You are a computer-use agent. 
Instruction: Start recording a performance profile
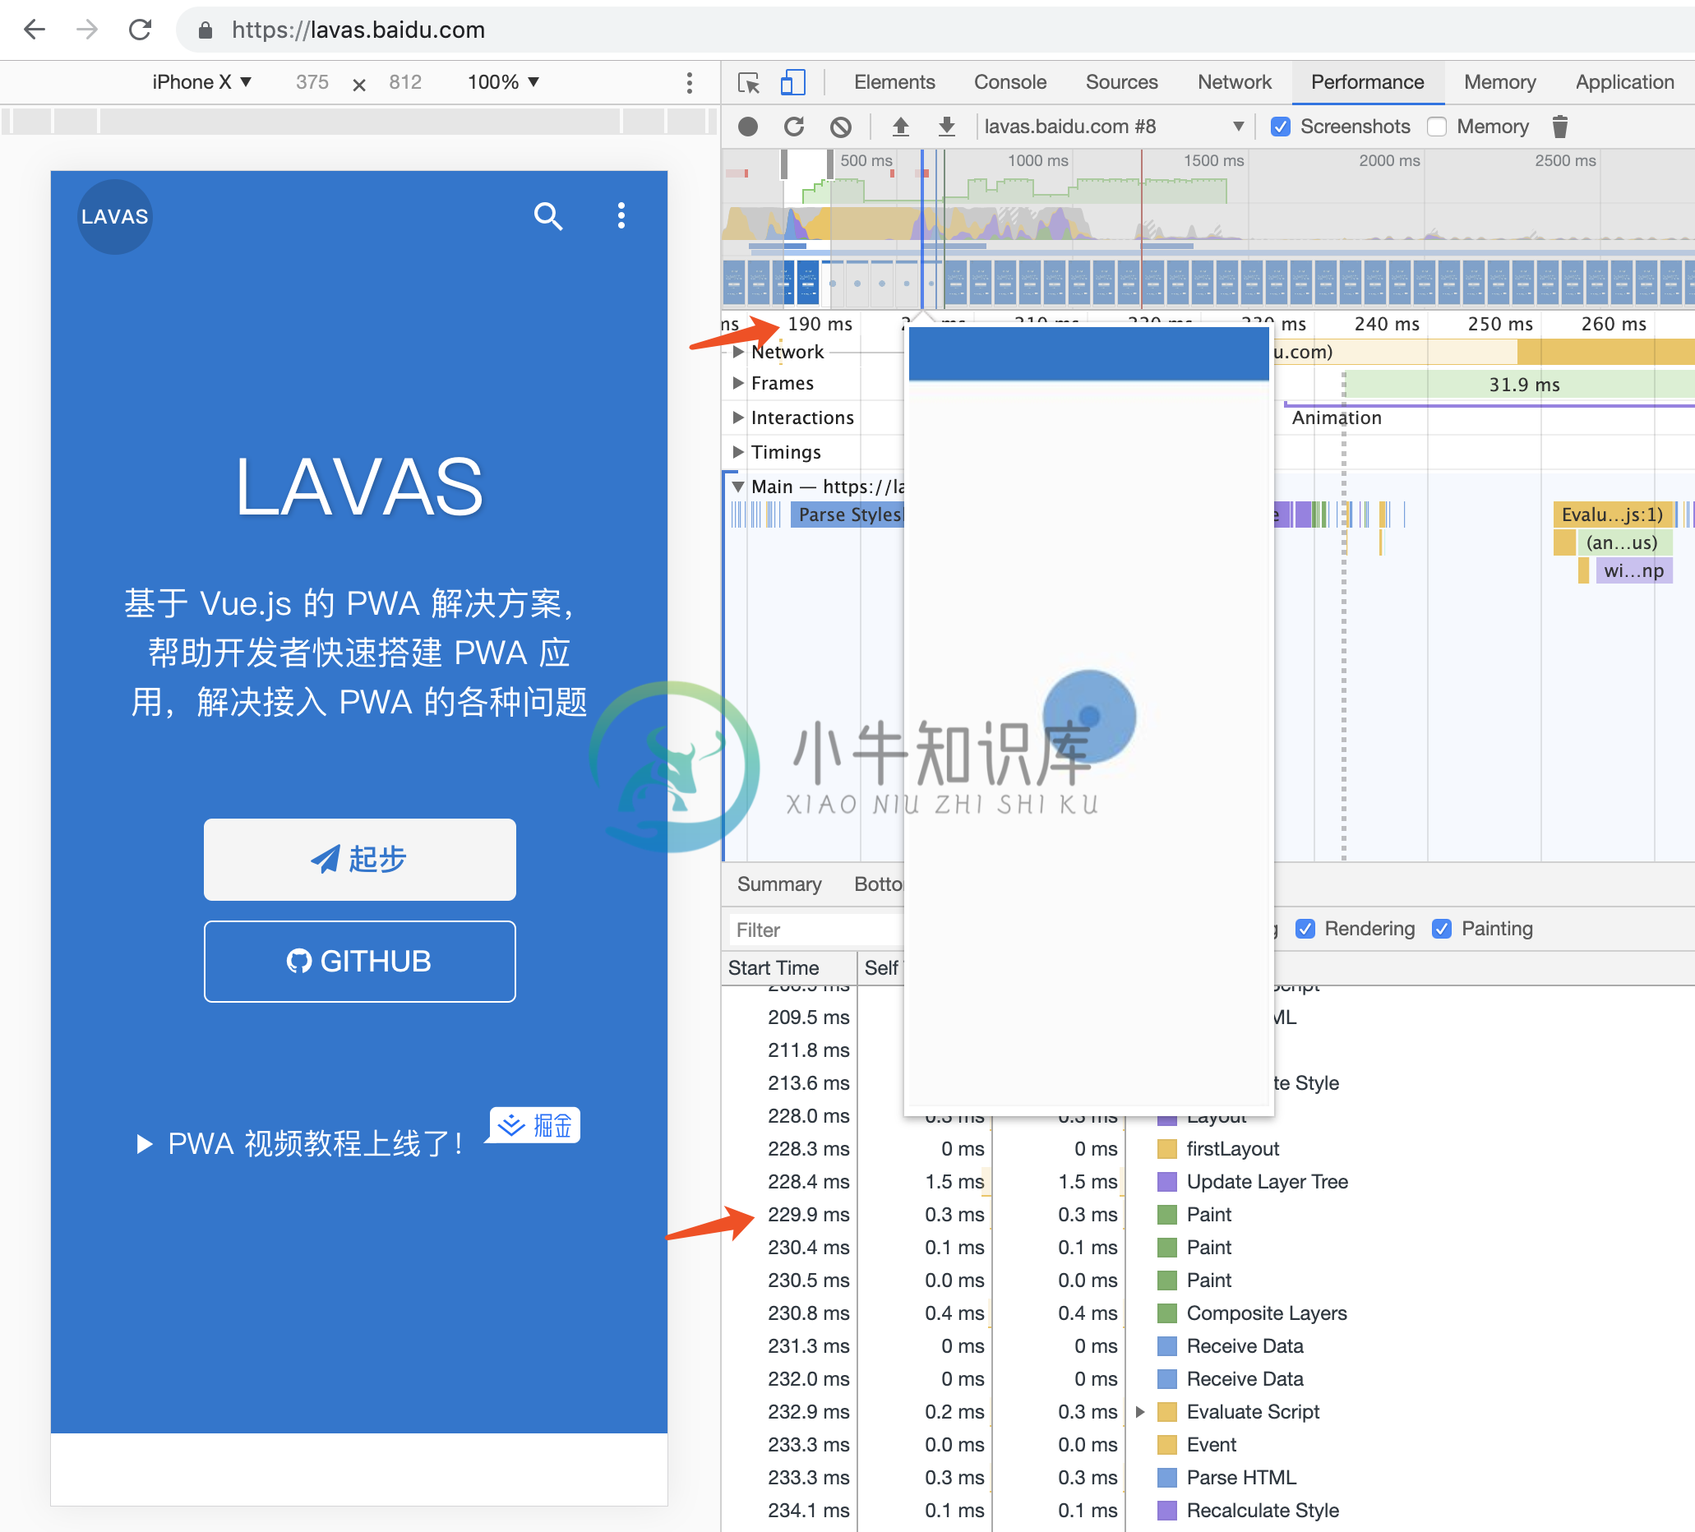click(747, 127)
